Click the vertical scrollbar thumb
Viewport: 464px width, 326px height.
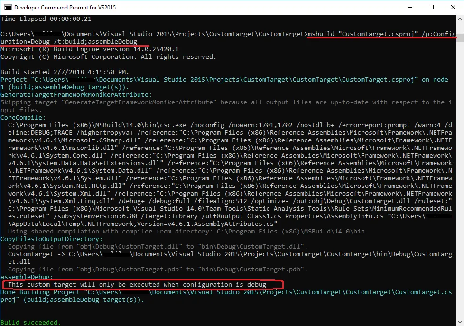point(460,38)
